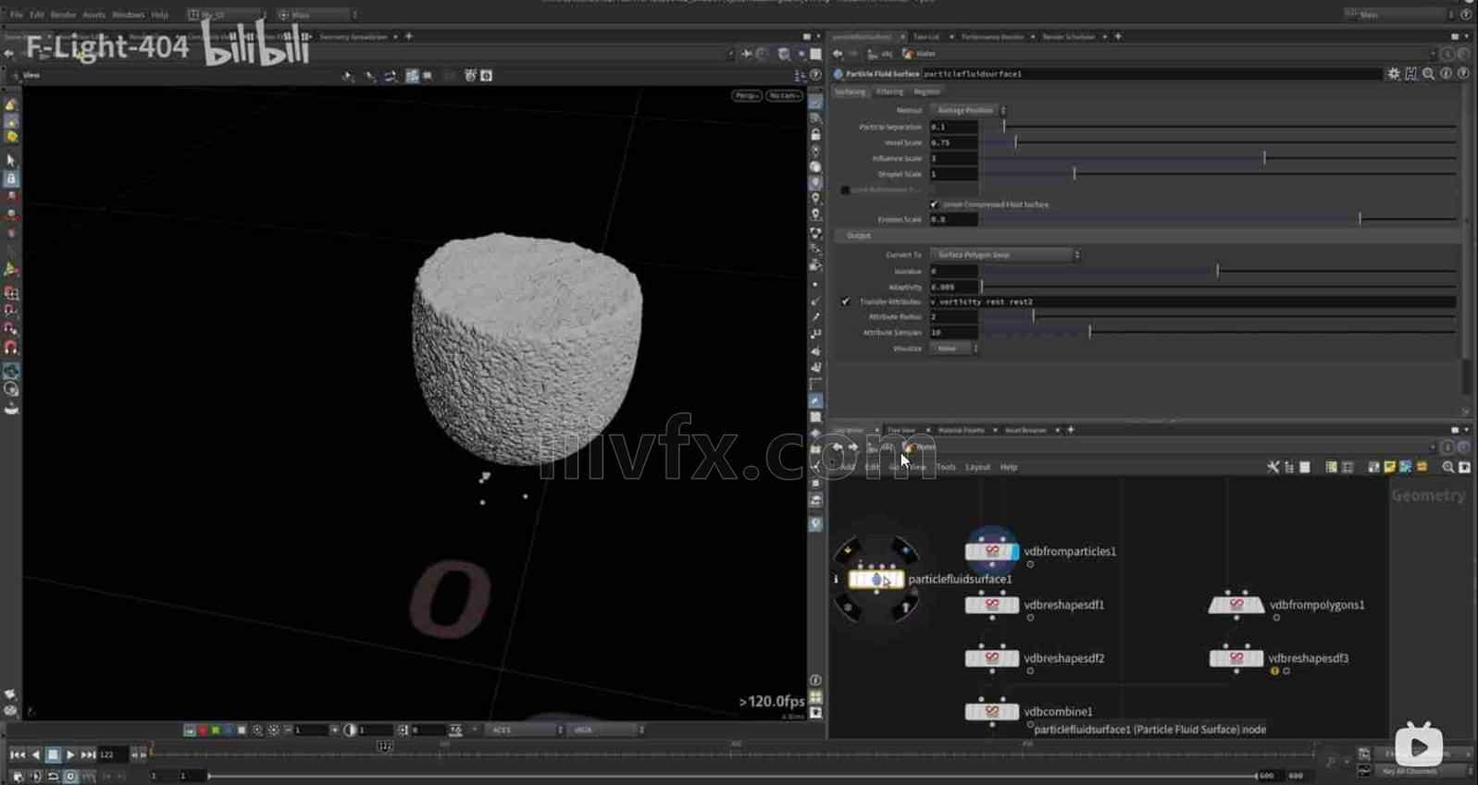1478x785 pixels.
Task: Open node info icon in parameter header
Action: (1446, 74)
